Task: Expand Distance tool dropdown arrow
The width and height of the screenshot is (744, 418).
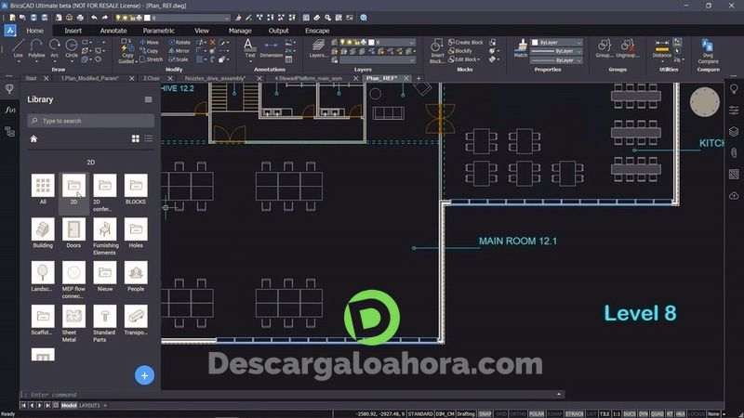Action: pos(662,61)
